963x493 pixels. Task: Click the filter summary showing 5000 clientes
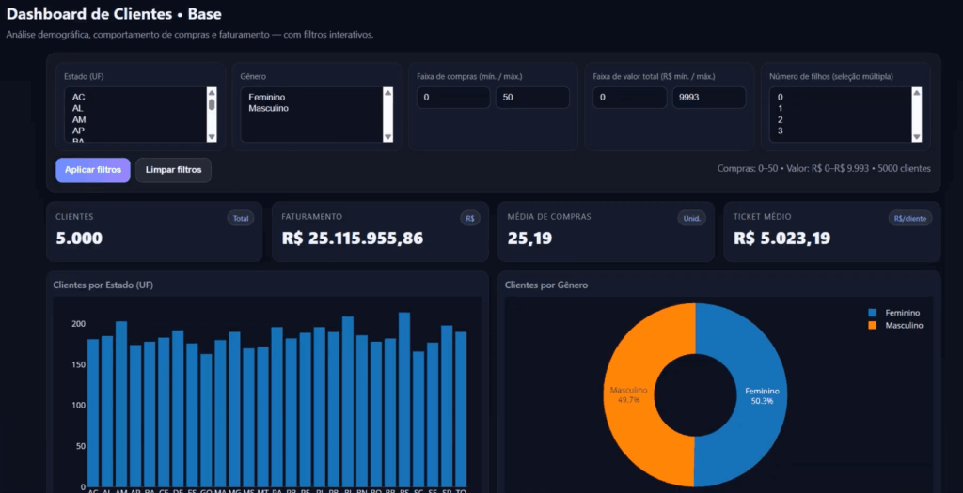click(x=824, y=169)
